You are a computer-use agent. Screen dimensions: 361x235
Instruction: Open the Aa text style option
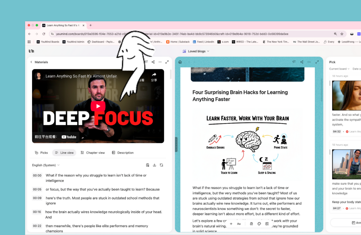tap(239, 224)
